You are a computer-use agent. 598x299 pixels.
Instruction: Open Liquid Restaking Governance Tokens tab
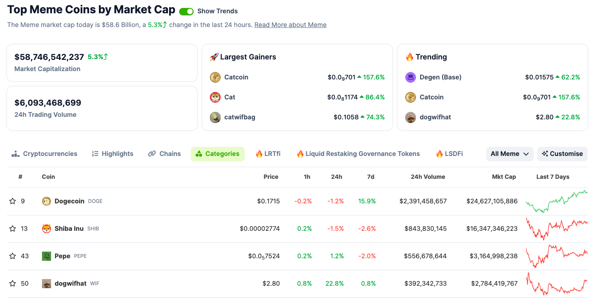[358, 154]
